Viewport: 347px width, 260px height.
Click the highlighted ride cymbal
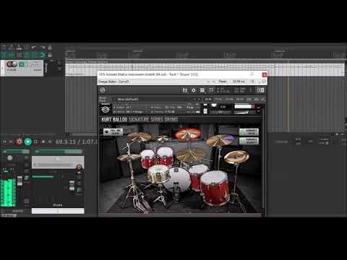(x=188, y=134)
